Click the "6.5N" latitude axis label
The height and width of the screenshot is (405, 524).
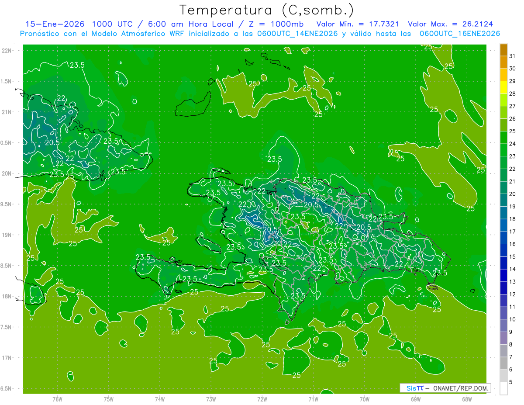click(x=7, y=388)
